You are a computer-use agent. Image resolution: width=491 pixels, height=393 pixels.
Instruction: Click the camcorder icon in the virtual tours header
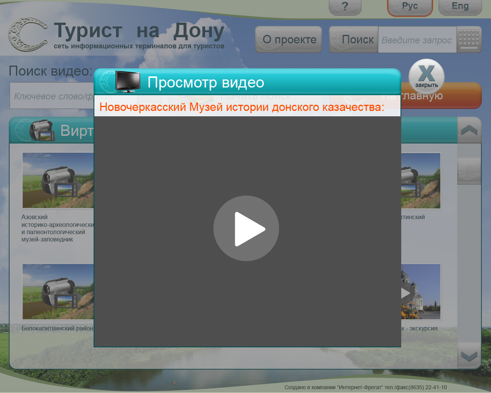pos(42,130)
